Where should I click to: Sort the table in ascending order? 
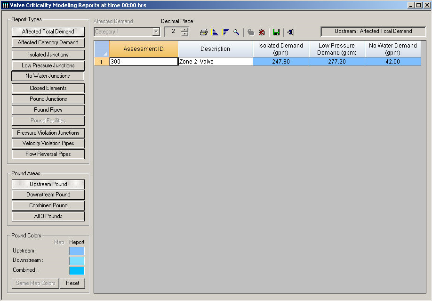[214, 32]
